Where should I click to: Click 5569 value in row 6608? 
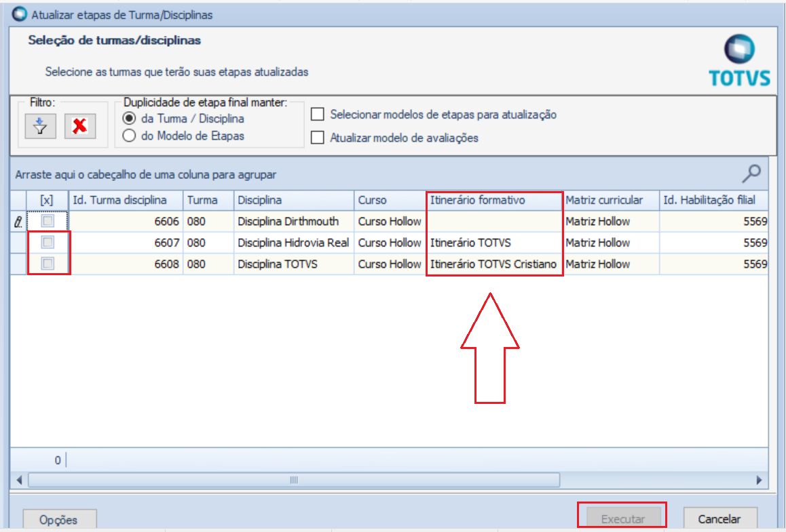714,264
